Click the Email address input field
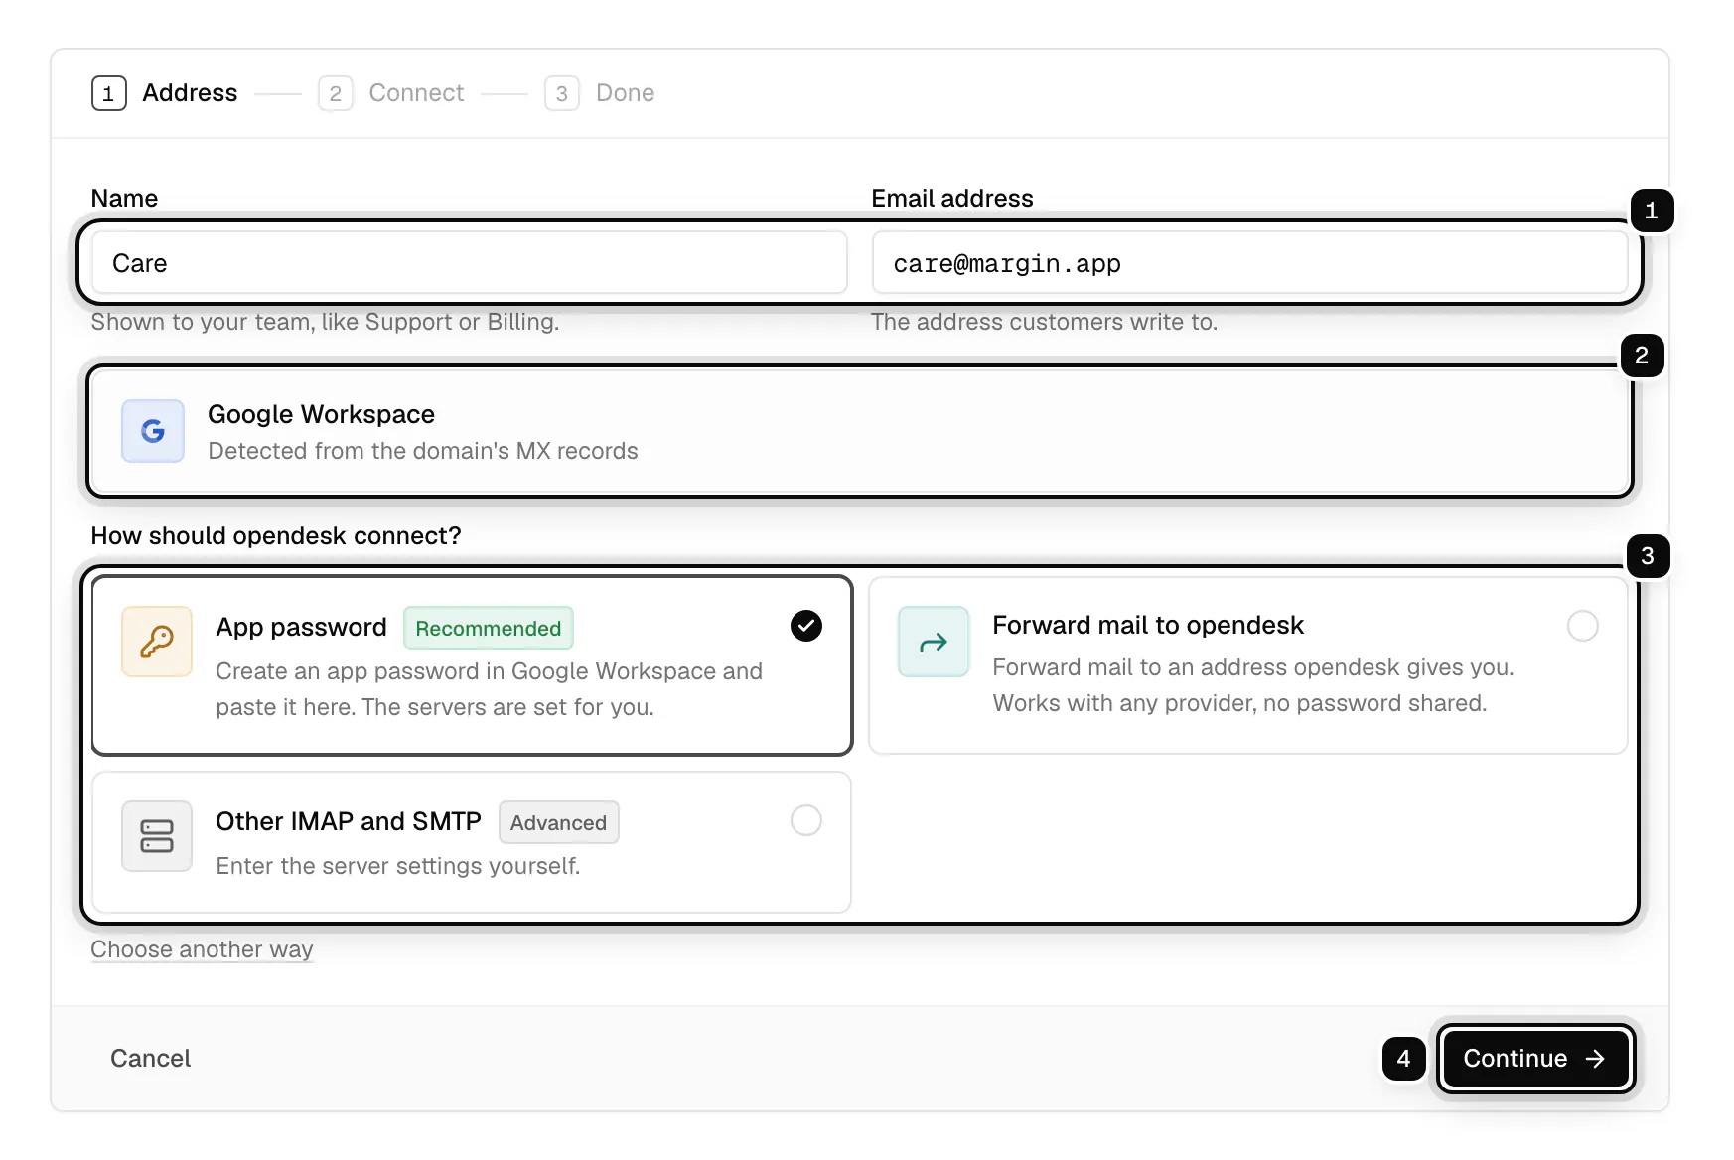Viewport: 1734px width, 1160px height. coord(1250,263)
